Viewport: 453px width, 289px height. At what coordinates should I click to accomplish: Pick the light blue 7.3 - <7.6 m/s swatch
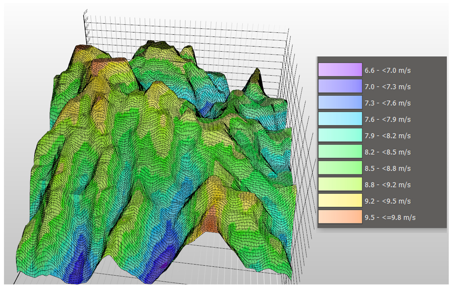point(340,103)
